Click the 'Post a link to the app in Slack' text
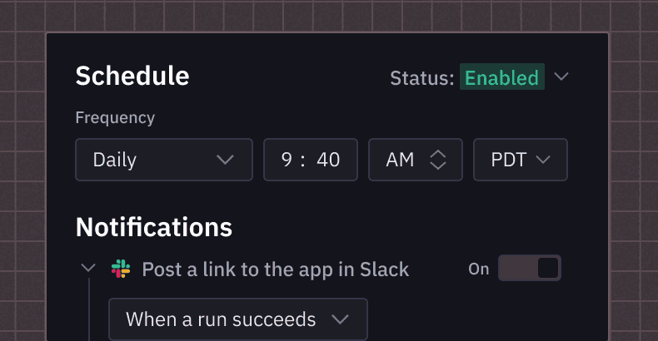The image size is (658, 341). (x=275, y=269)
